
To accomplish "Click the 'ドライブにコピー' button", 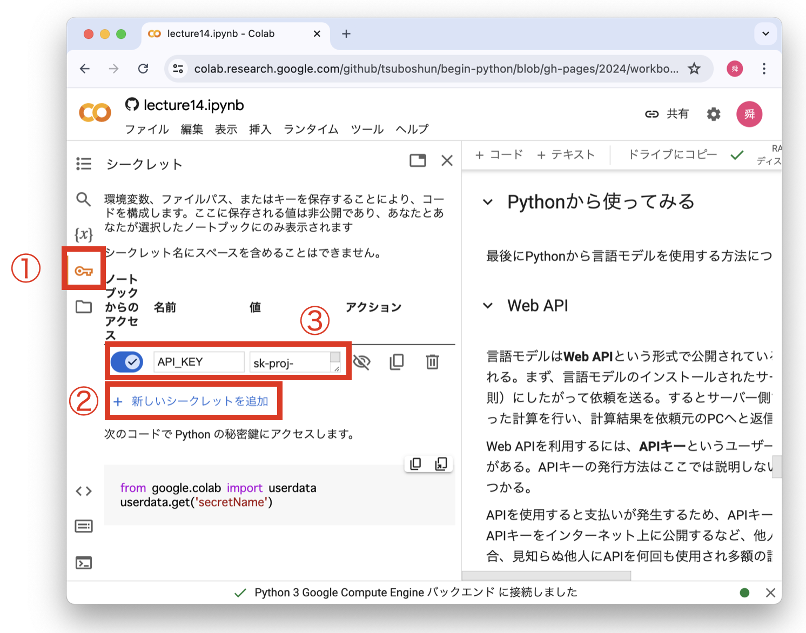I will click(x=672, y=155).
